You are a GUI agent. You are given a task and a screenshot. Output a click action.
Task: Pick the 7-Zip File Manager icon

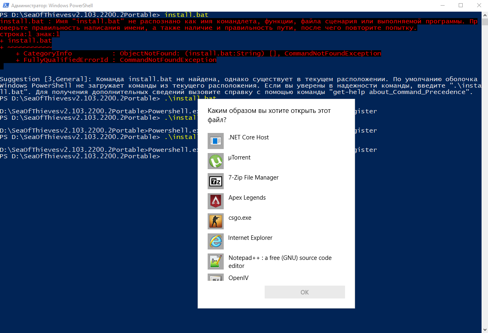coord(216,181)
